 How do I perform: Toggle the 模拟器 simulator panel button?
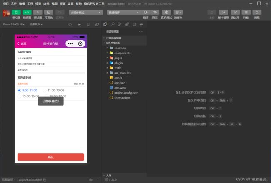coord(16,12)
